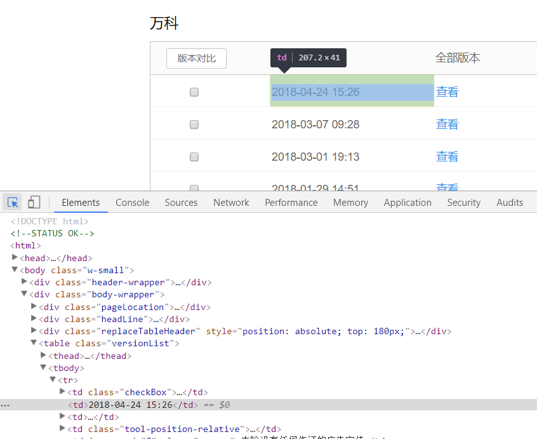Image resolution: width=537 pixels, height=439 pixels.
Task: Expand the header-wrapper div
Action: pyautogui.click(x=24, y=281)
